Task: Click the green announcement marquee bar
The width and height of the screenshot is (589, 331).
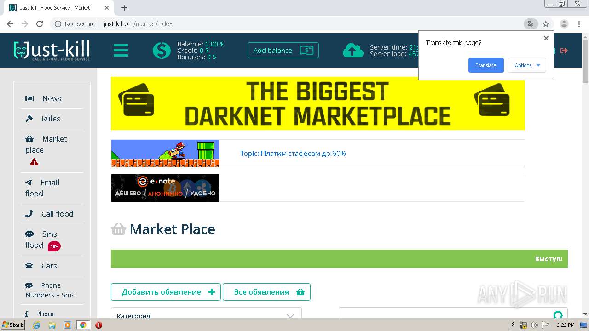Action: tap(339, 259)
